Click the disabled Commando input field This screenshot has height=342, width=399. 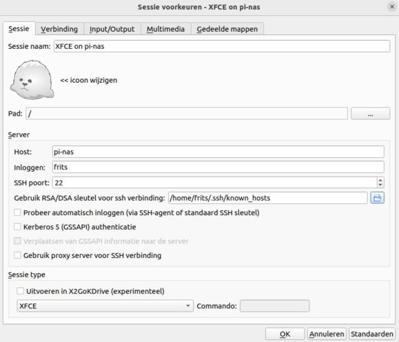pyautogui.click(x=274, y=306)
